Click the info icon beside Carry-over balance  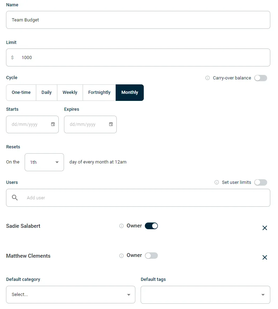pos(207,78)
